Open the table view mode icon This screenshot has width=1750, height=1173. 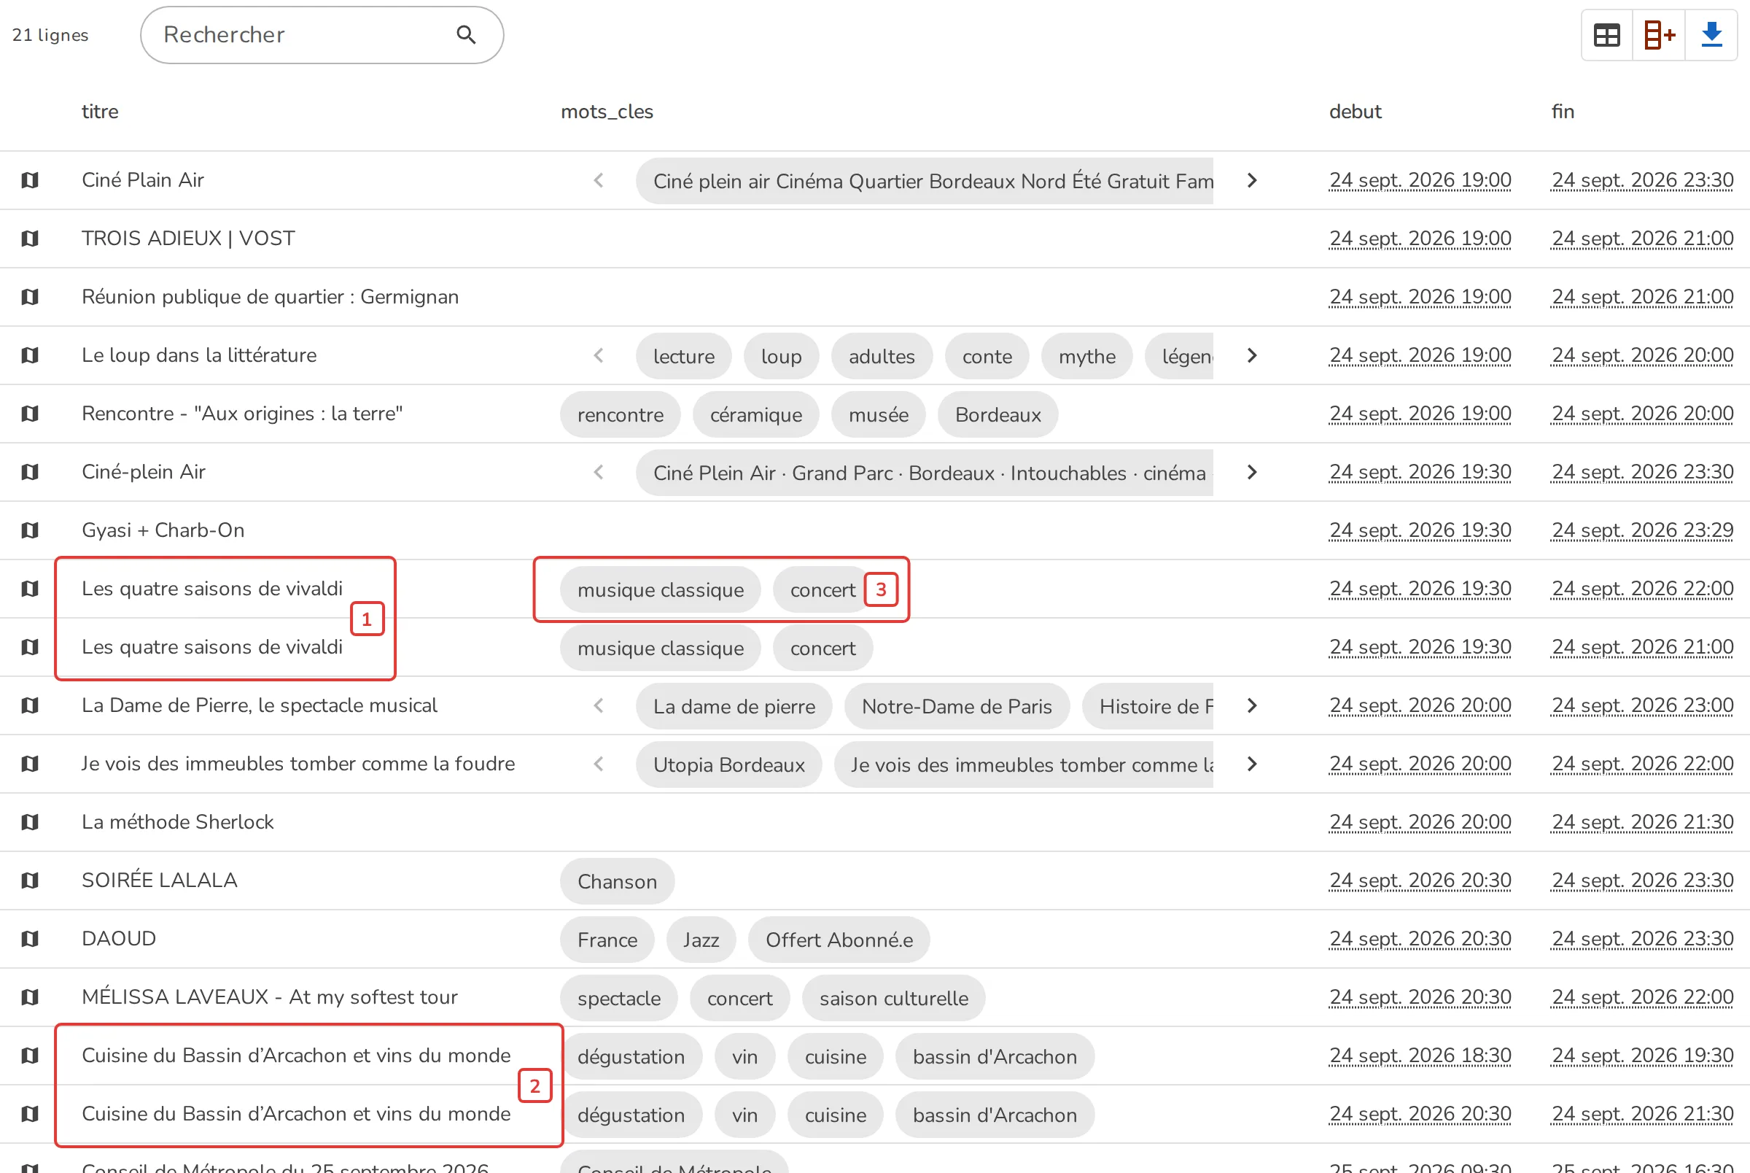pos(1607,35)
